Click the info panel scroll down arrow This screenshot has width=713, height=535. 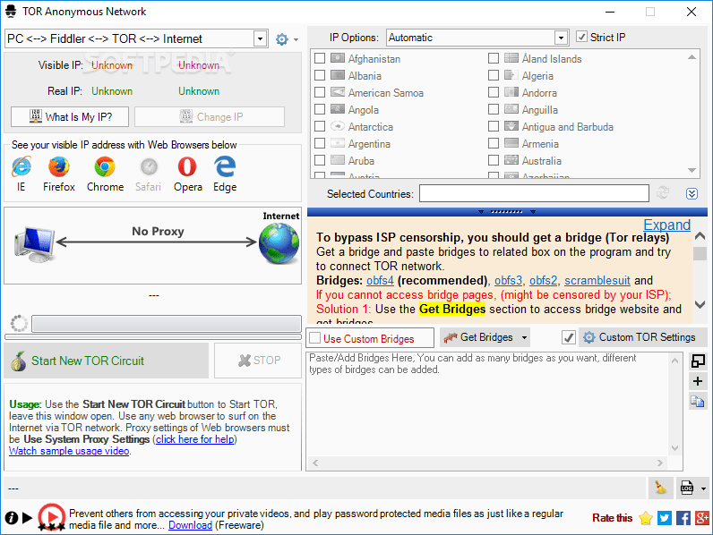700,304
